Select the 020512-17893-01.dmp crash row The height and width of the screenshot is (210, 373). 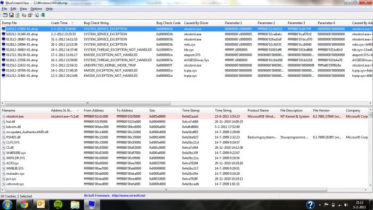pos(186,29)
